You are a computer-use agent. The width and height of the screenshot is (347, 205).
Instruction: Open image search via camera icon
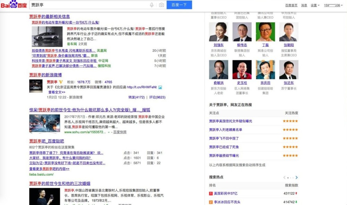(161, 5)
